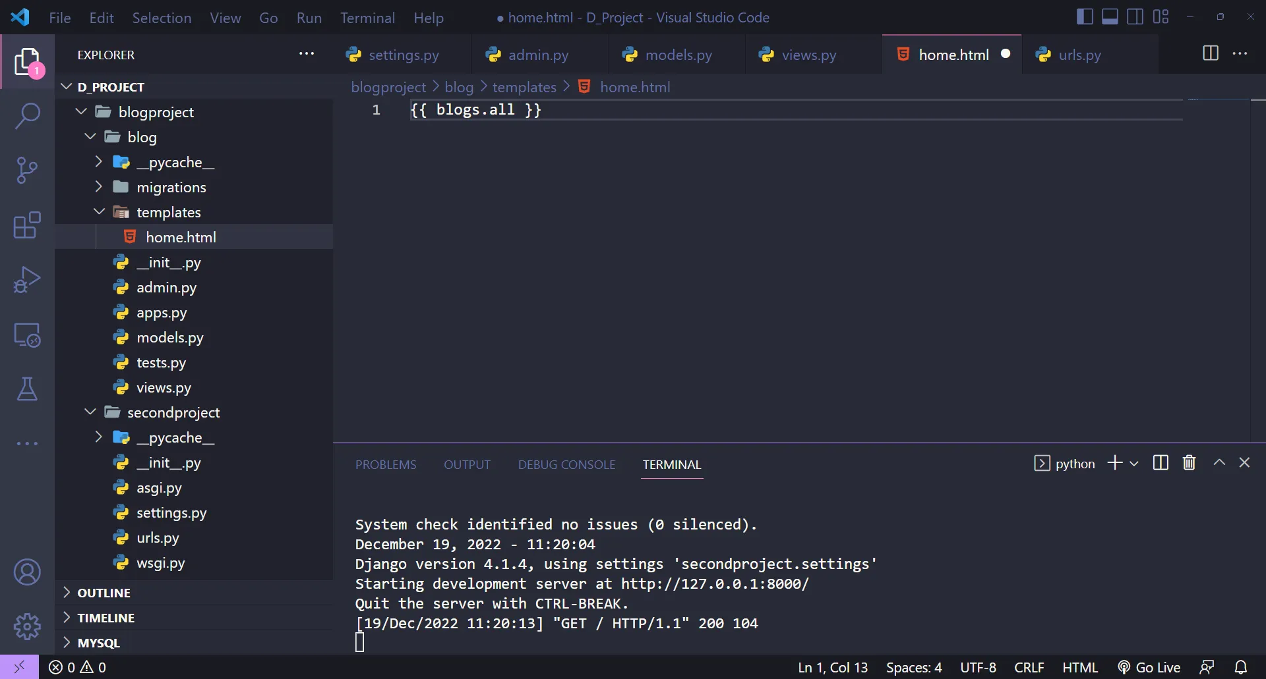Click the remote window indicator in status bar

click(x=19, y=667)
